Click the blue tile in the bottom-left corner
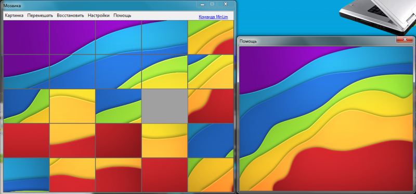The image size is (416, 194). point(27,175)
